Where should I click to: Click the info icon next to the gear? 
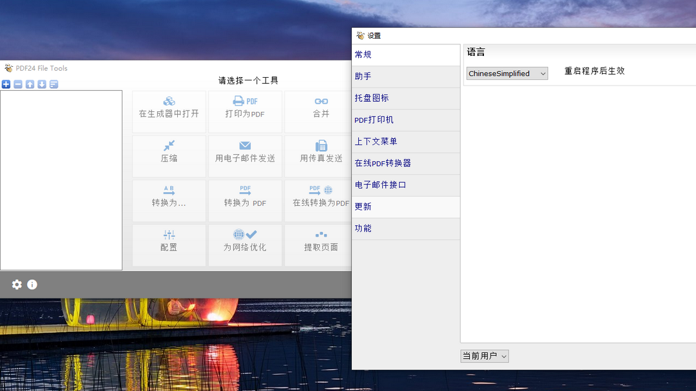point(32,284)
